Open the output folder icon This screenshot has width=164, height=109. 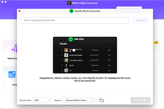point(102,100)
